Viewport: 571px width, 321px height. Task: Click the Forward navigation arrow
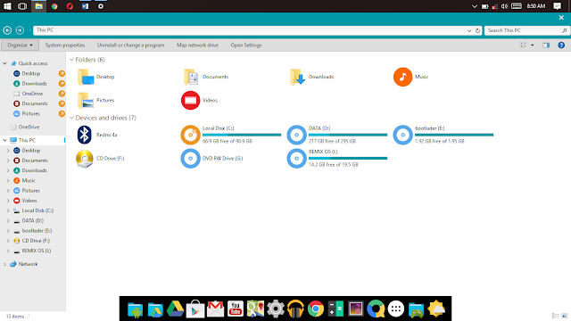click(20, 30)
